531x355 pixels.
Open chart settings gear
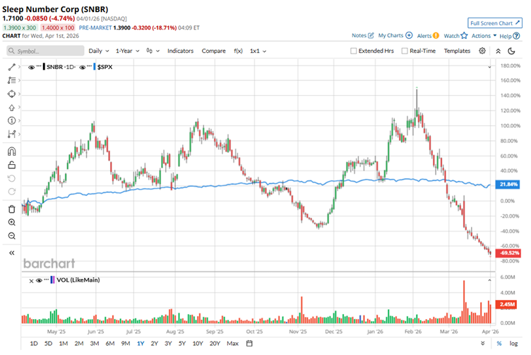[482, 51]
